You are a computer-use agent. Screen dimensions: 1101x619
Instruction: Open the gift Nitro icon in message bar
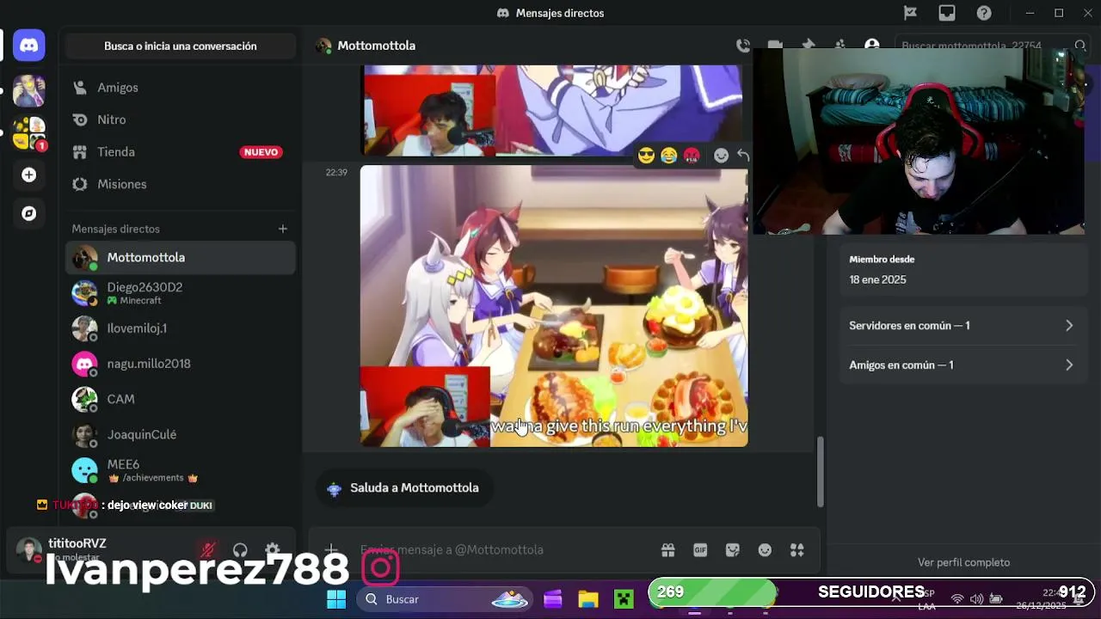667,550
